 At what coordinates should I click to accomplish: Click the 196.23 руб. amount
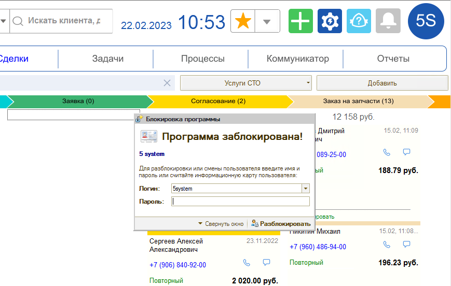[x=399, y=263]
